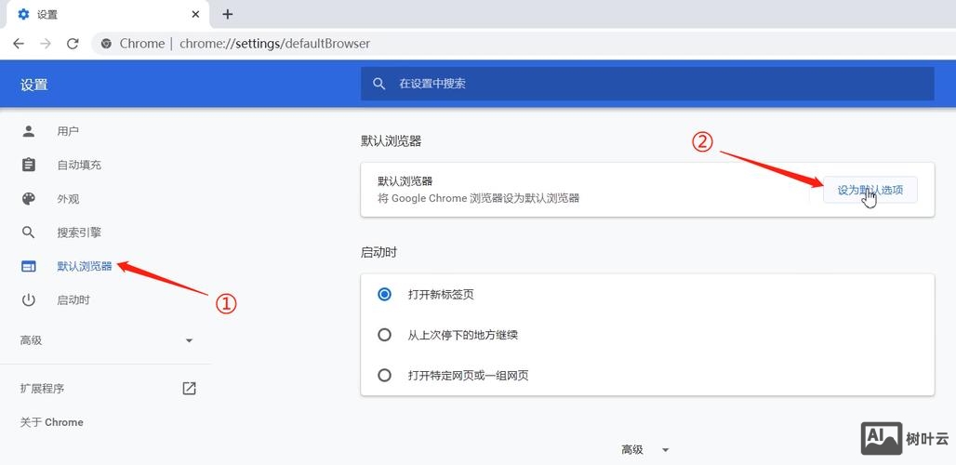
Task: Select the 设置 browser tab
Action: [x=108, y=14]
